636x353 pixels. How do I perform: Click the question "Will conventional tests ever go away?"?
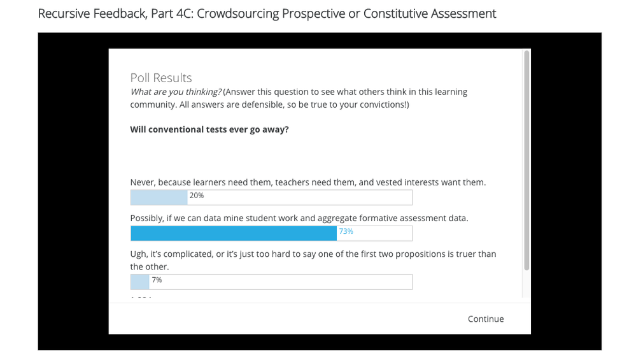click(209, 129)
